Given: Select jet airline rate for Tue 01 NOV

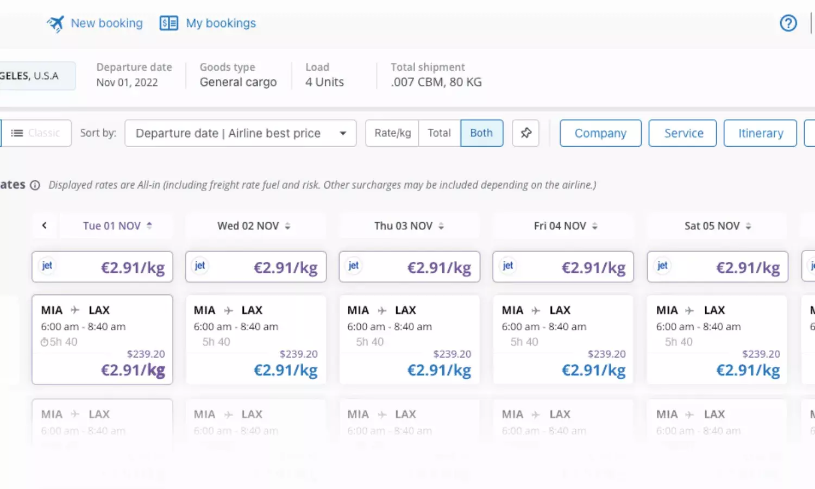Looking at the screenshot, I should click(102, 267).
